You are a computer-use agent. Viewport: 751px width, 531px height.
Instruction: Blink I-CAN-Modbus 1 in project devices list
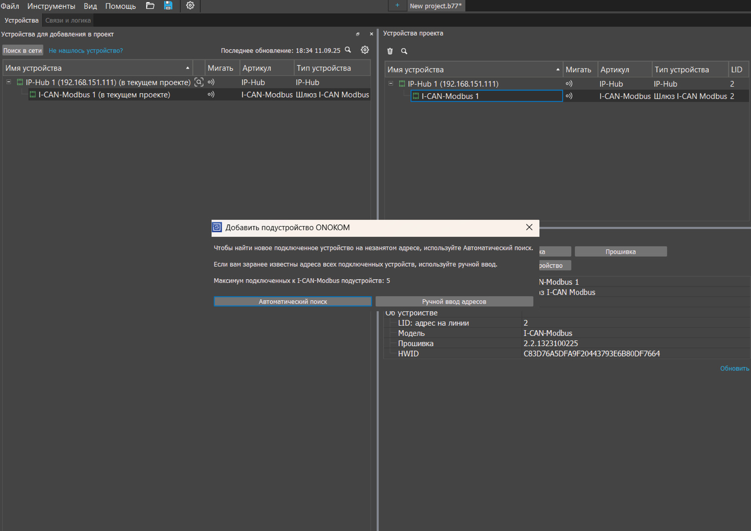pos(569,96)
